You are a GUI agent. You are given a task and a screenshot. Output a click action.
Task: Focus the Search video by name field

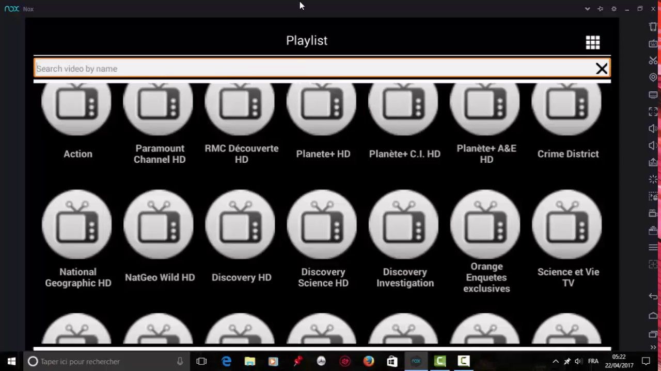click(322, 69)
